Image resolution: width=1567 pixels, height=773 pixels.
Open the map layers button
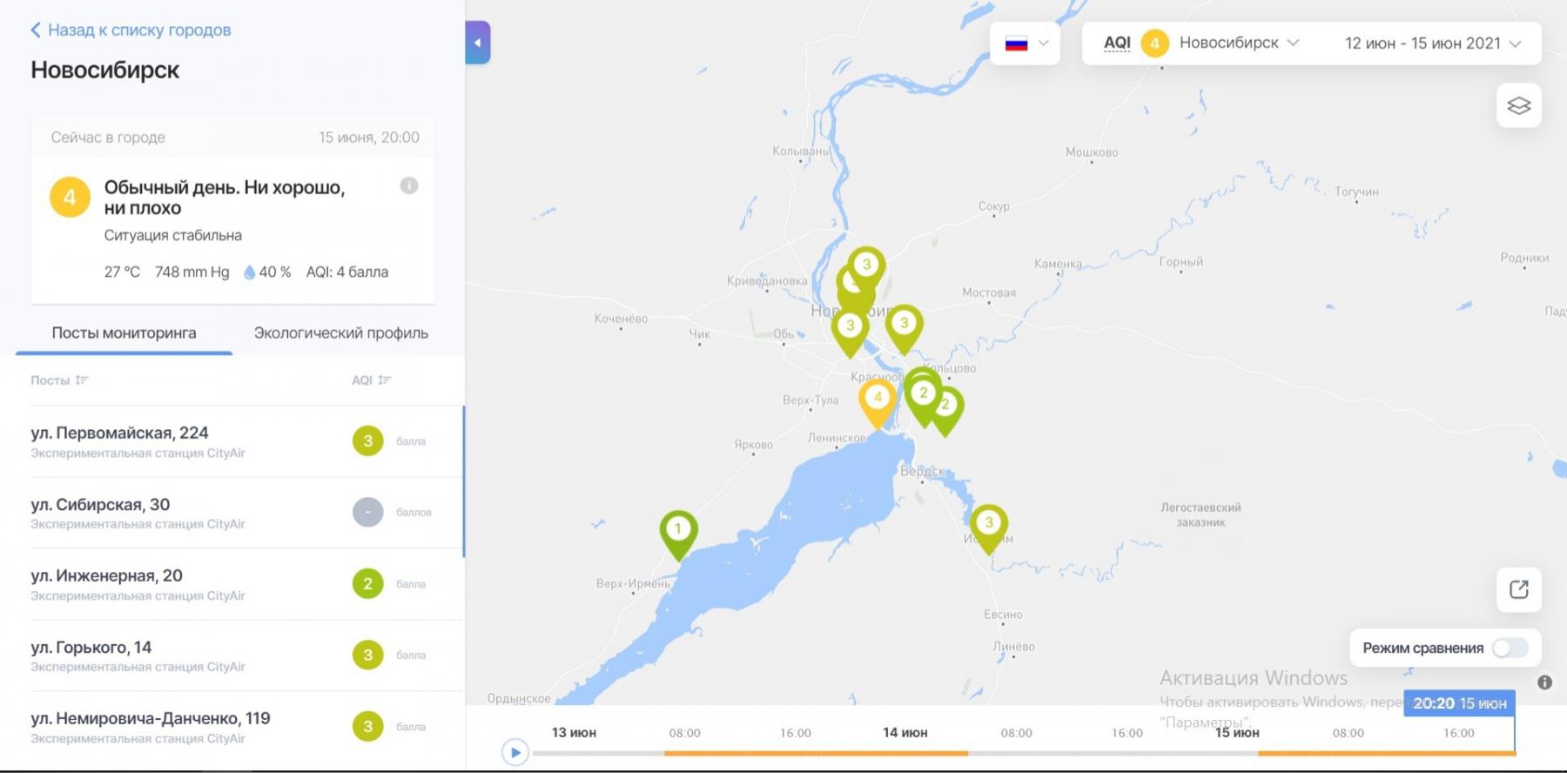pyautogui.click(x=1519, y=105)
